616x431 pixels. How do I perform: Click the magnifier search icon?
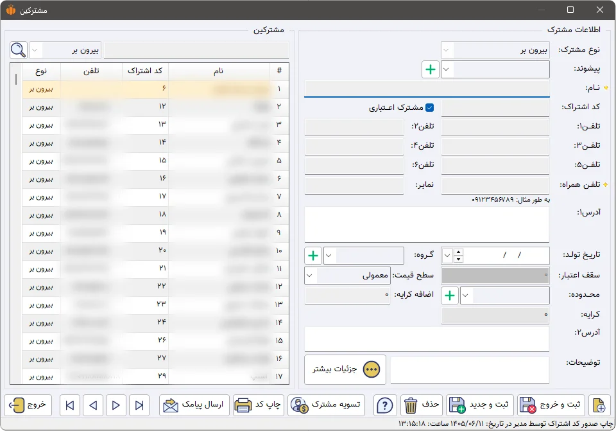(19, 50)
